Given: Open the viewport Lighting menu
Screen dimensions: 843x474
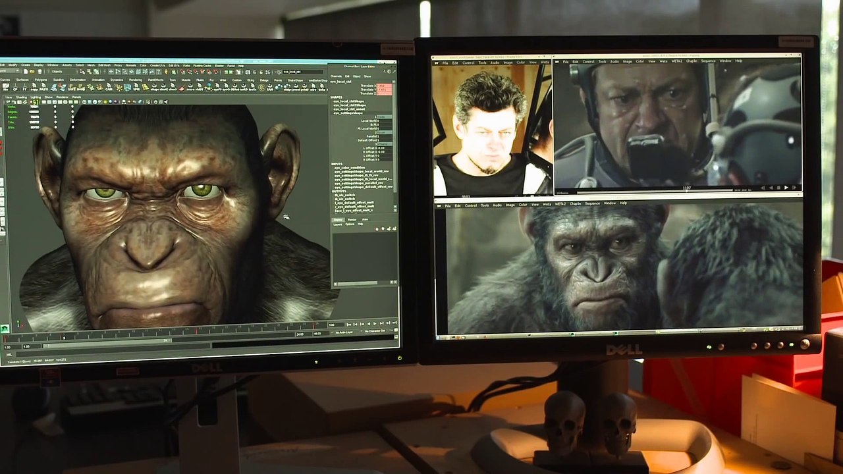Looking at the screenshot, I should (x=36, y=97).
